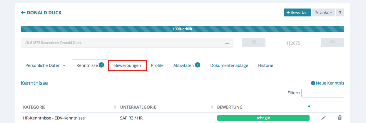This screenshot has width=366, height=123.
Task: Expand the Links dropdown
Action: coord(323,13)
